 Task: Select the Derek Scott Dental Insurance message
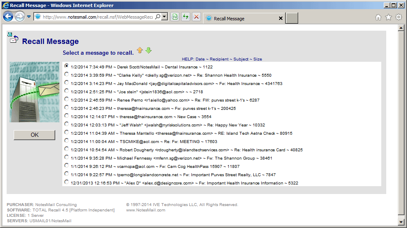66,66
